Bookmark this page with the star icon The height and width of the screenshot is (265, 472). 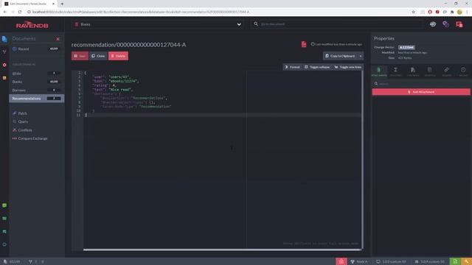[413, 12]
